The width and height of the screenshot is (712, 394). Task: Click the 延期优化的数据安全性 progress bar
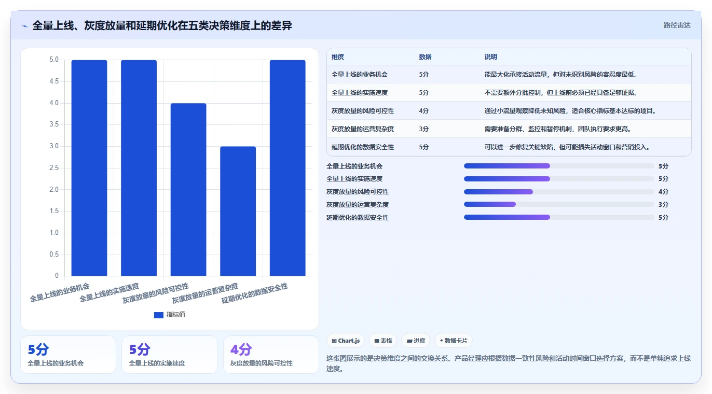pyautogui.click(x=559, y=217)
